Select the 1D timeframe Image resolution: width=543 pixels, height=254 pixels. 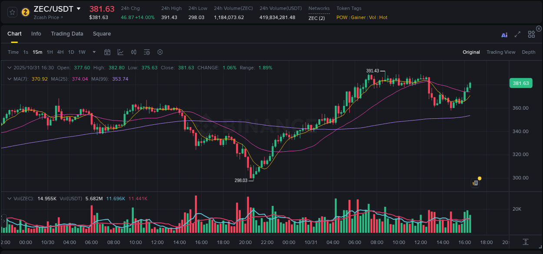(71, 52)
